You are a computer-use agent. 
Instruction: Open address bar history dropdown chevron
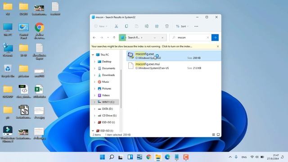(155, 37)
